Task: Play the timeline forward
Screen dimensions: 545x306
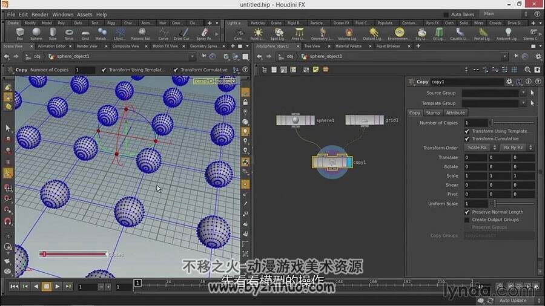Action: 58,287
